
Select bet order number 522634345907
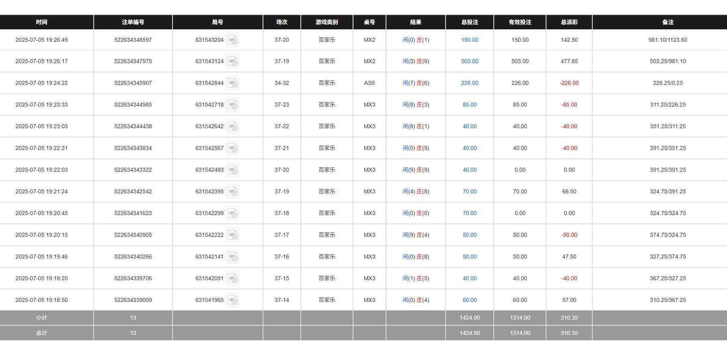(133, 83)
